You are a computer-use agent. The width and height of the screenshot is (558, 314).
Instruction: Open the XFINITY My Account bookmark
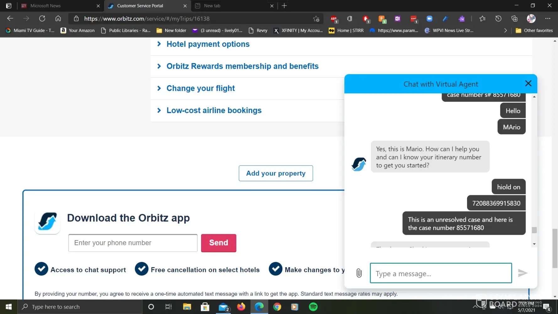click(298, 30)
